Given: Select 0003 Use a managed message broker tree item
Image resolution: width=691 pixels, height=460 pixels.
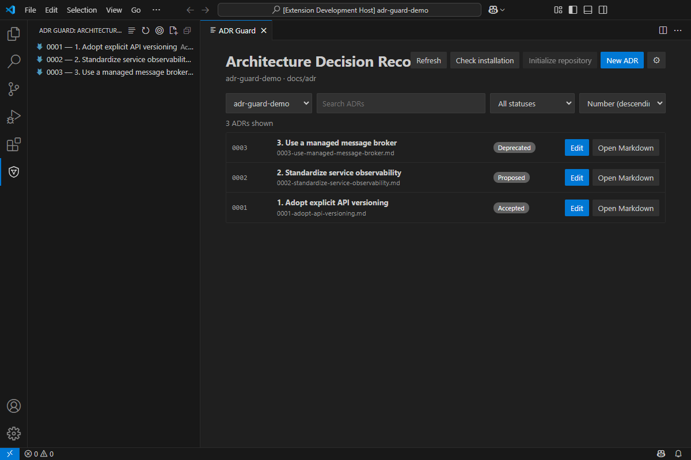Looking at the screenshot, I should 114,72.
